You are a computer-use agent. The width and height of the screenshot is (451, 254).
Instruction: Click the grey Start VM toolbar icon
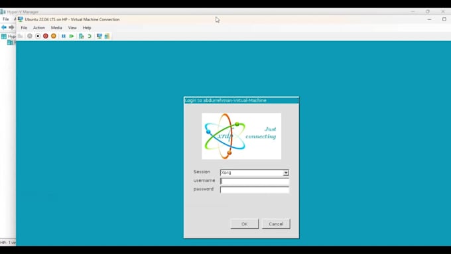pos(30,36)
